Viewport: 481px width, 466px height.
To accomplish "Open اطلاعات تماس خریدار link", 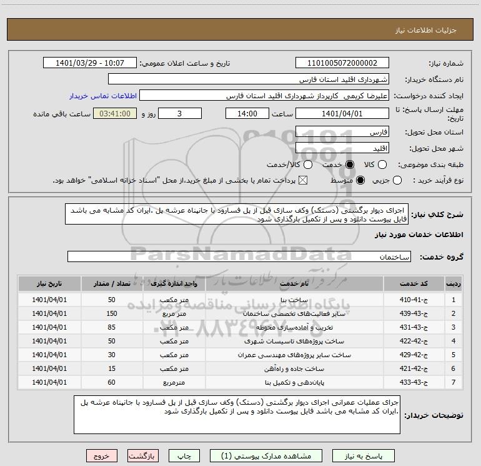I will click(103, 96).
